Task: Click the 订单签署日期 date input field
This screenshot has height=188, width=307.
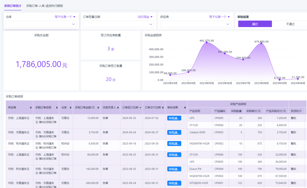Action: click(x=118, y=24)
